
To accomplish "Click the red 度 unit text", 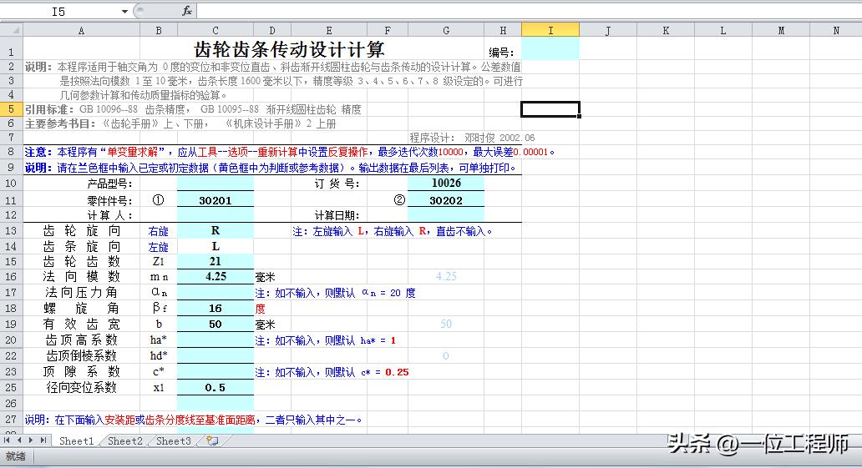I will (x=261, y=309).
